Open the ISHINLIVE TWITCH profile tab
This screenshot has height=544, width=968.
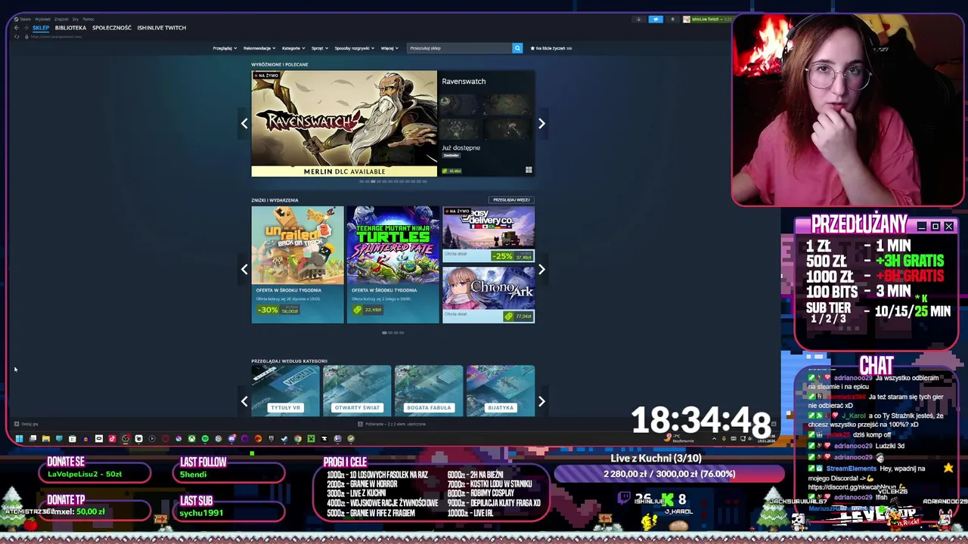click(162, 28)
